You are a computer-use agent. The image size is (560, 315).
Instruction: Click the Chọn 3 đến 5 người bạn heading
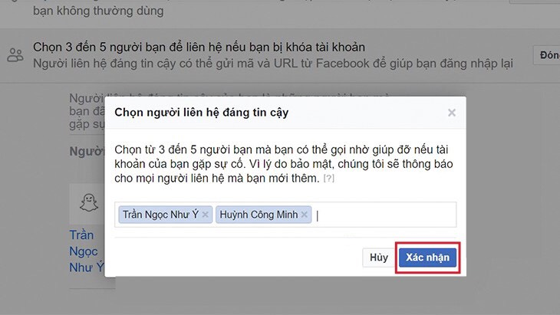point(198,48)
